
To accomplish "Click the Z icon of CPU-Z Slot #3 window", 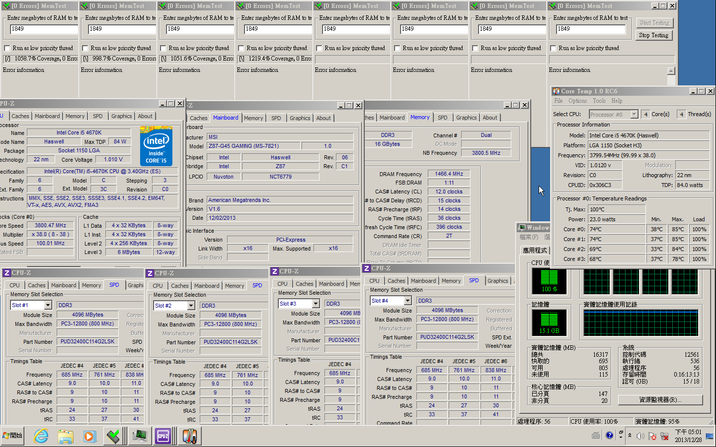I will pyautogui.click(x=274, y=271).
